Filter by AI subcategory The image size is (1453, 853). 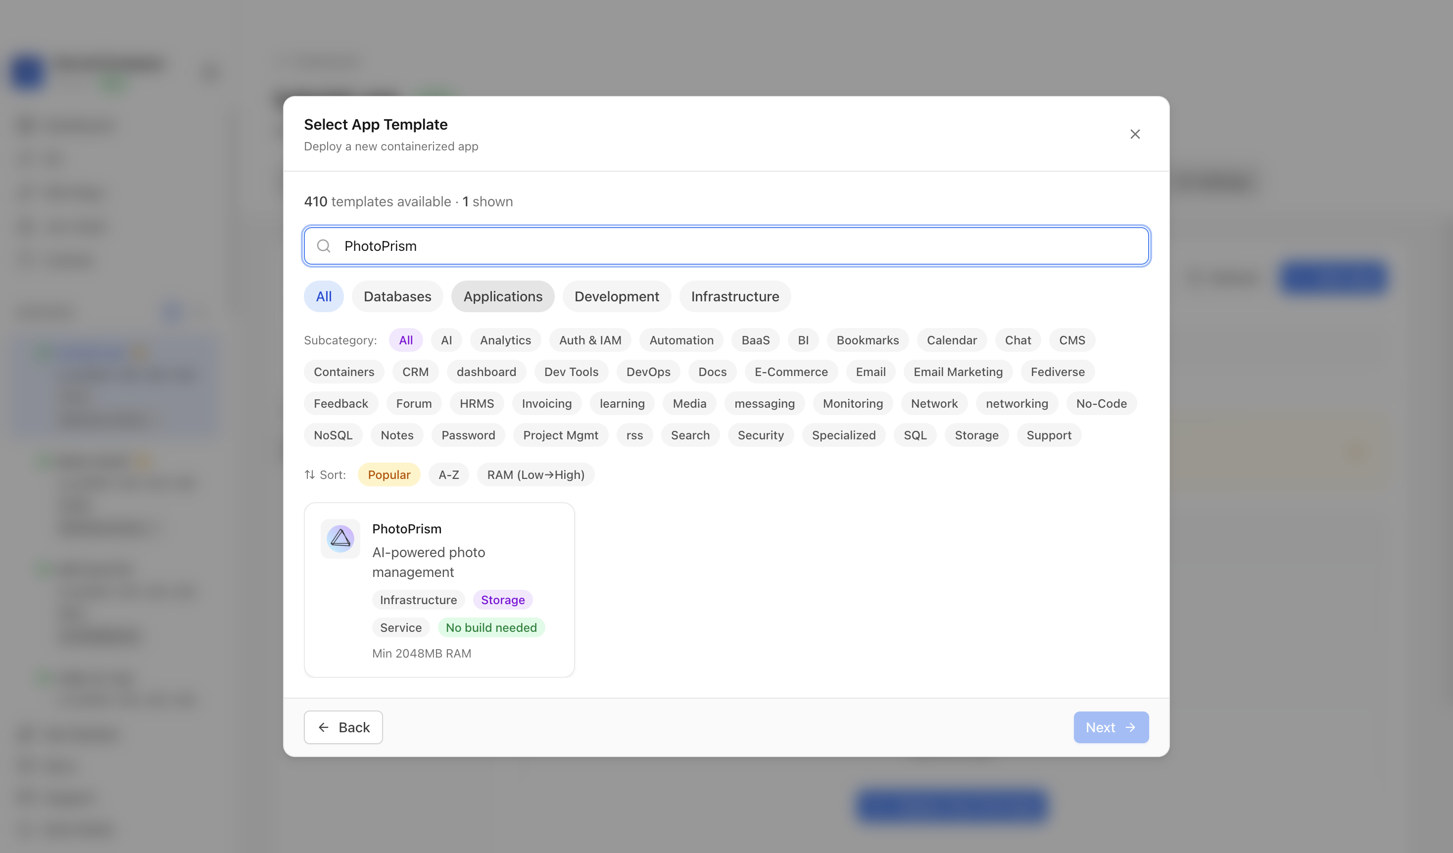(446, 340)
